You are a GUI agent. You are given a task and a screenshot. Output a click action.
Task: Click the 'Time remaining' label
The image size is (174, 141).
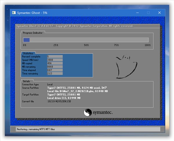point(30,74)
